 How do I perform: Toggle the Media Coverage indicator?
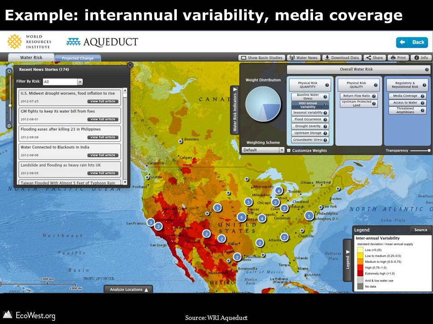tap(408, 96)
